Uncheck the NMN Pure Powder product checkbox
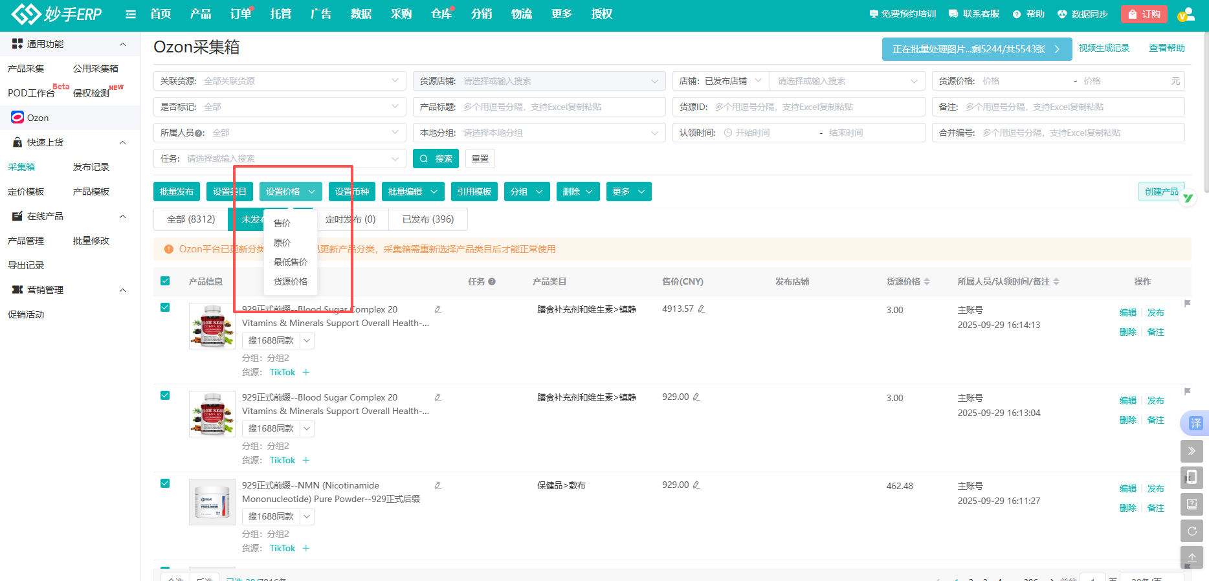Screen dimensions: 1209x581 point(165,483)
